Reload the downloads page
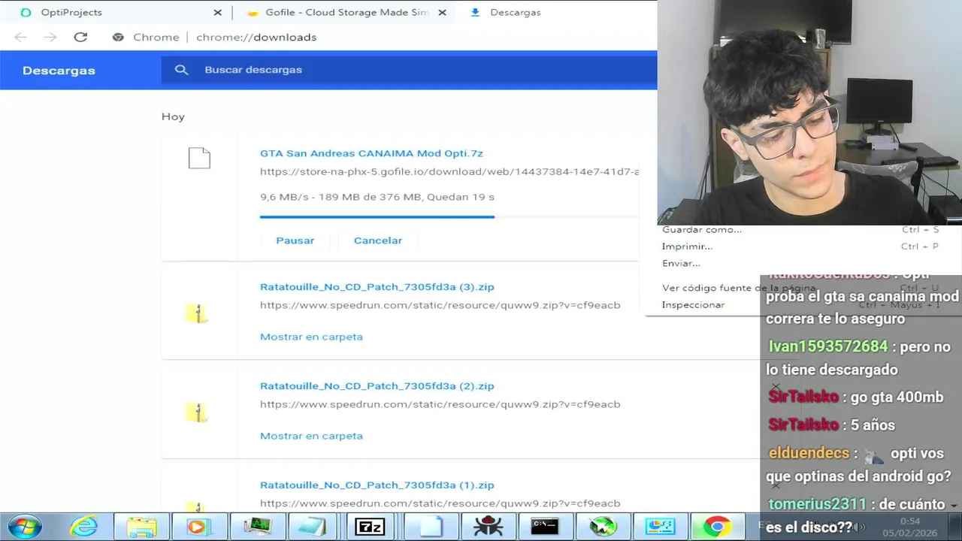Viewport: 962px width, 541px height. coord(80,37)
